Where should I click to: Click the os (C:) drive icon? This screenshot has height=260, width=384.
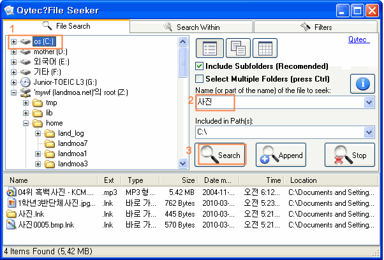pos(26,41)
